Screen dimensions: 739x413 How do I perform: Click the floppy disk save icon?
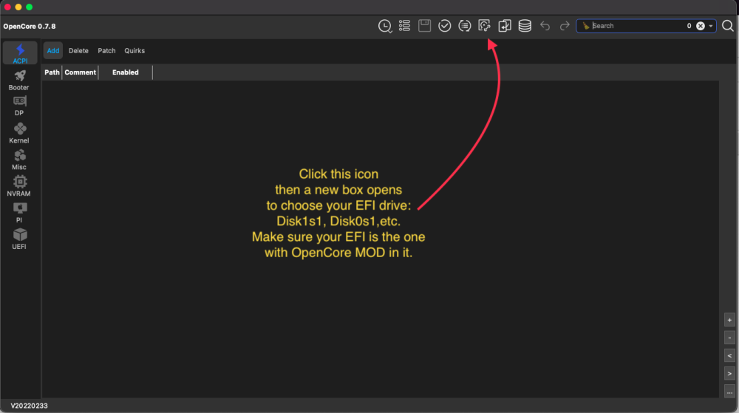(425, 25)
